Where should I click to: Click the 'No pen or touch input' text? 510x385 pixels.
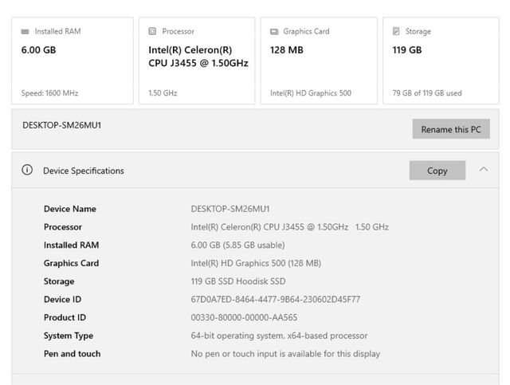[285, 354]
